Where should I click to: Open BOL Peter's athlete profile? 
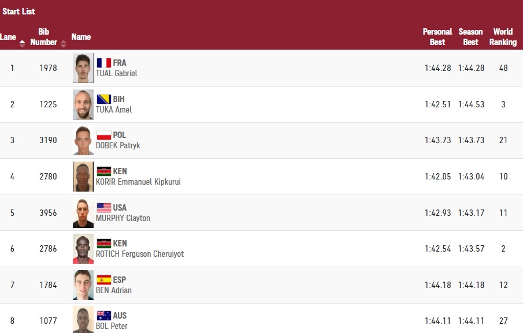(112, 326)
